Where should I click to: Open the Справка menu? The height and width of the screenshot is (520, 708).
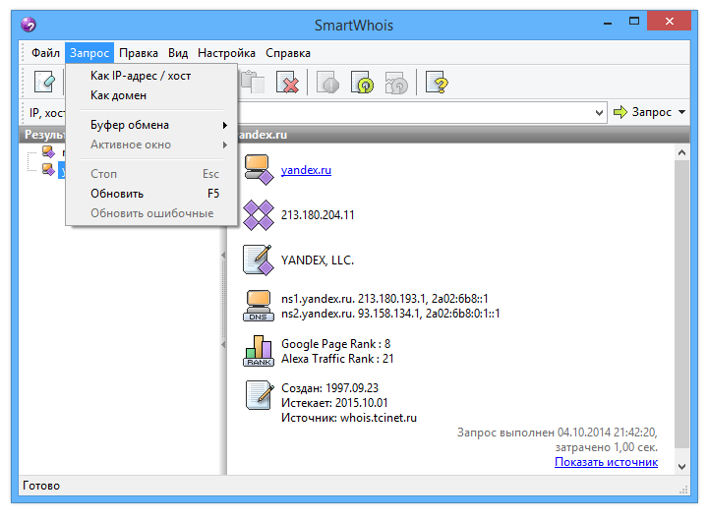[288, 53]
